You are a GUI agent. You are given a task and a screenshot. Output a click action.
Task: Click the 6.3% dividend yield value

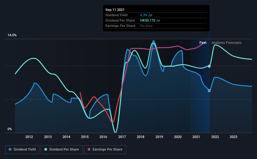click(144, 15)
